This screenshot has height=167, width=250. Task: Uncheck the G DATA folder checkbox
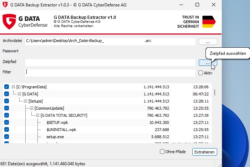click(x=6, y=94)
